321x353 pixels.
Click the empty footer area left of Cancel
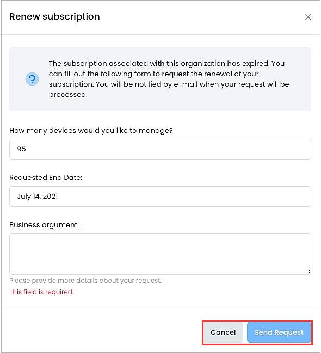coord(101,332)
